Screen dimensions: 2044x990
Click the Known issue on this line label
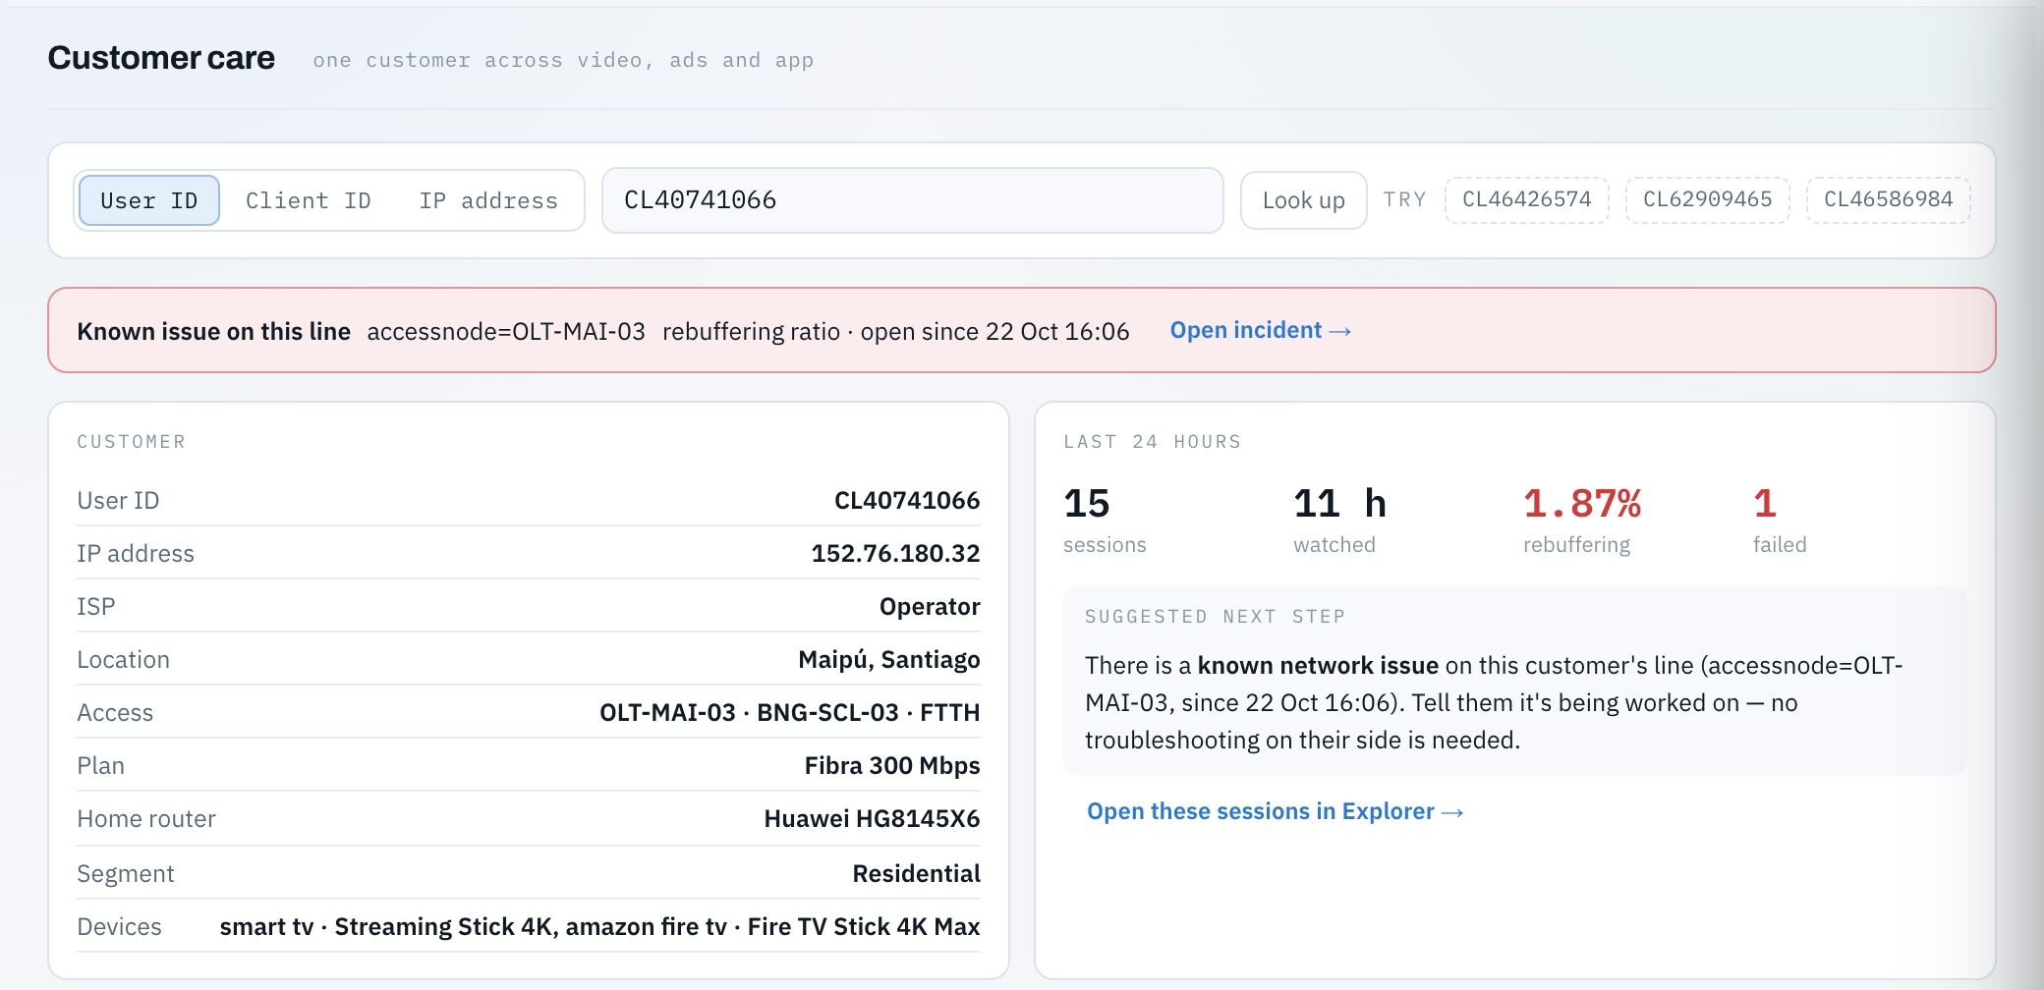[x=213, y=331]
